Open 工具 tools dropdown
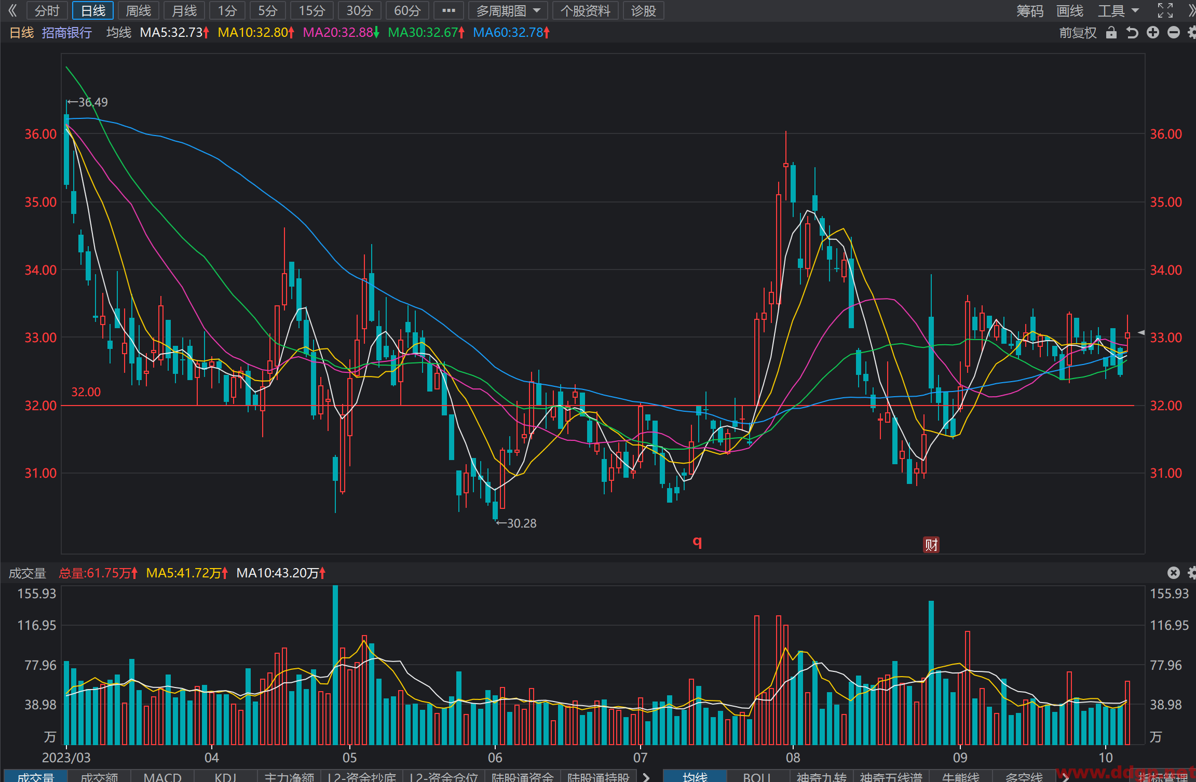Viewport: 1196px width, 782px height. coord(1118,10)
